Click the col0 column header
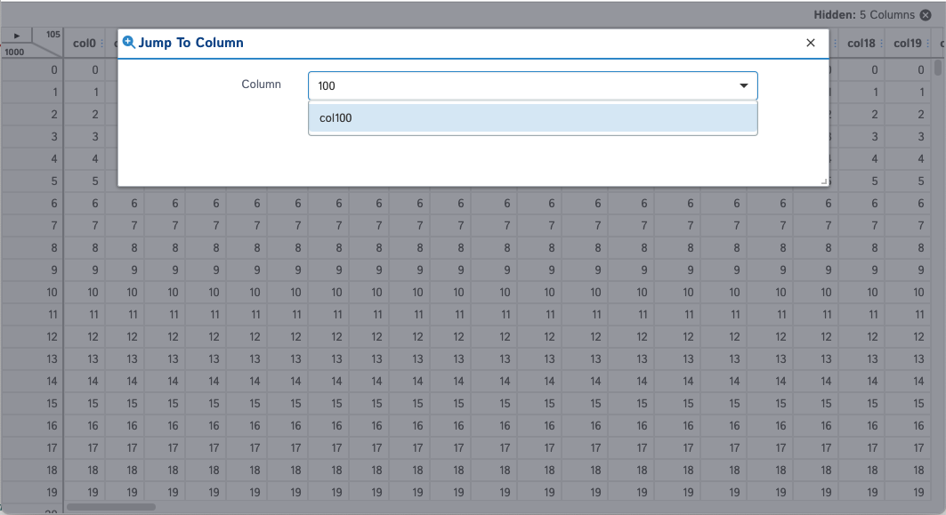Viewport: 946px width, 515px height. click(85, 44)
